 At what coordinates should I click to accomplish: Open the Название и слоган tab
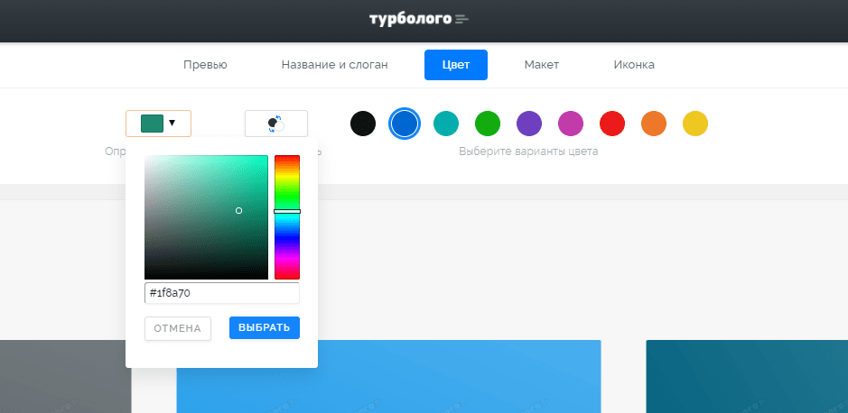334,65
